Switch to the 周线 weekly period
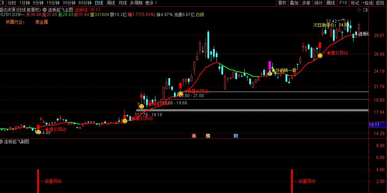The width and height of the screenshot is (387, 193). click(111, 3)
